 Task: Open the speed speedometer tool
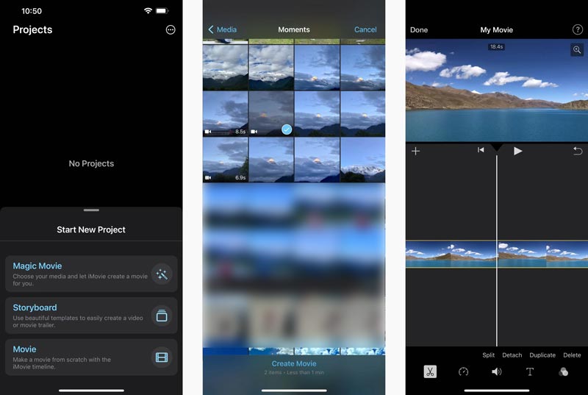[464, 371]
